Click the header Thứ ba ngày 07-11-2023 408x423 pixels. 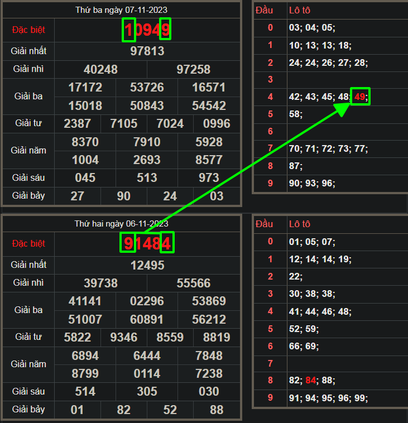pyautogui.click(x=121, y=10)
